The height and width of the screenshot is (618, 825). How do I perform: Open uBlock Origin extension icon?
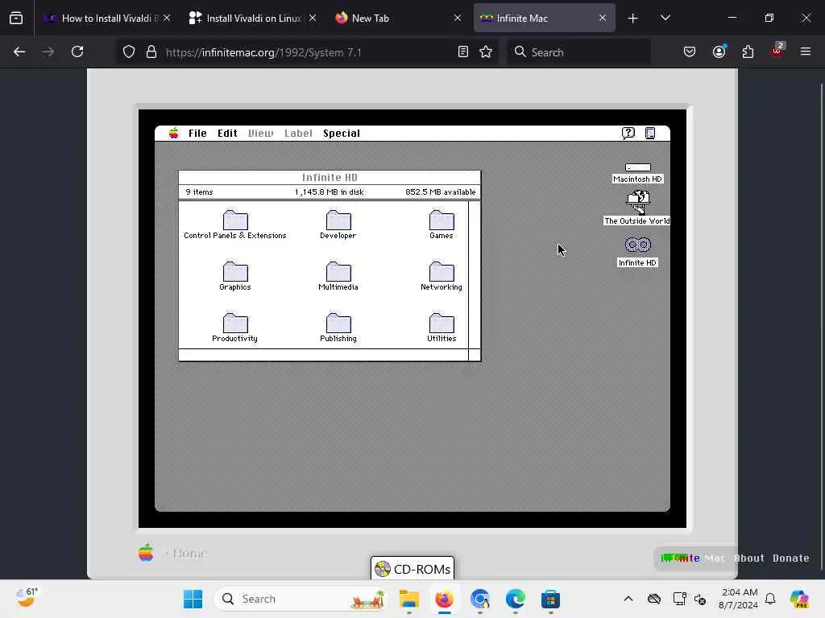[777, 51]
